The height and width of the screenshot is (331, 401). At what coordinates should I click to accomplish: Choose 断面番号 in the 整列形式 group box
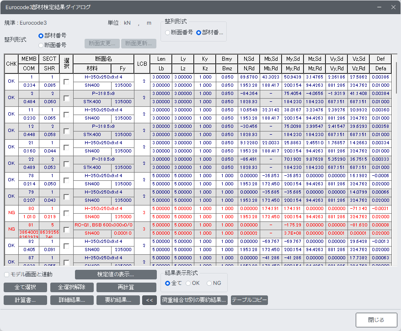[x=168, y=32]
